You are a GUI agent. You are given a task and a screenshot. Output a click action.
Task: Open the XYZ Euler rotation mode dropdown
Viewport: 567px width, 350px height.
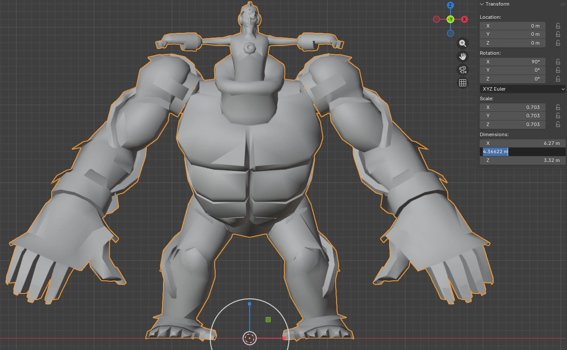click(522, 89)
